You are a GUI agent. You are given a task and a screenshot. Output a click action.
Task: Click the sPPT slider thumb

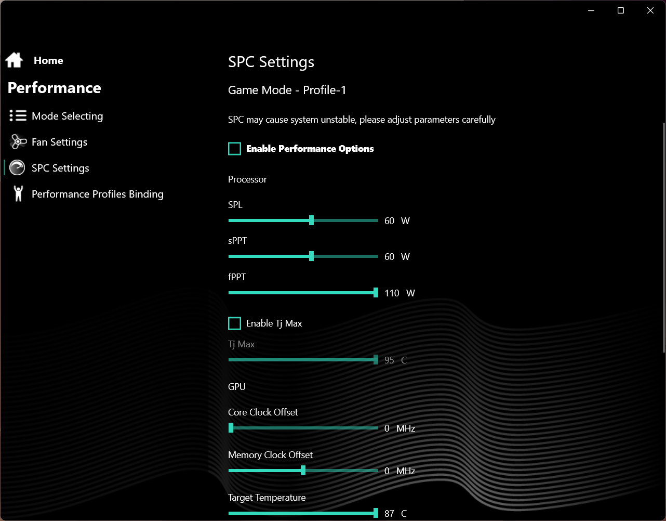coord(311,256)
